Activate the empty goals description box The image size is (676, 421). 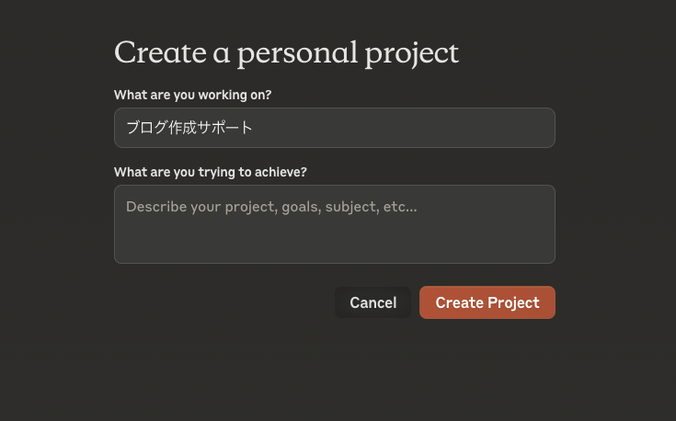tap(334, 224)
